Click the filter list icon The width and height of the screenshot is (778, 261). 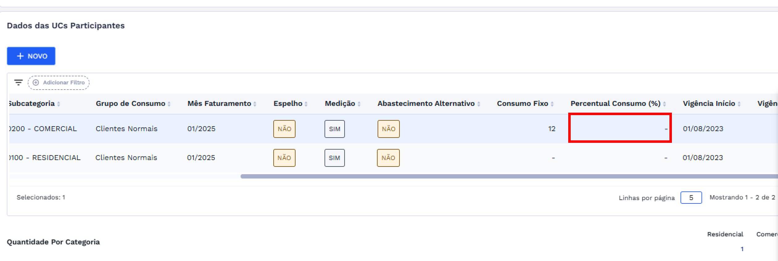click(x=19, y=82)
